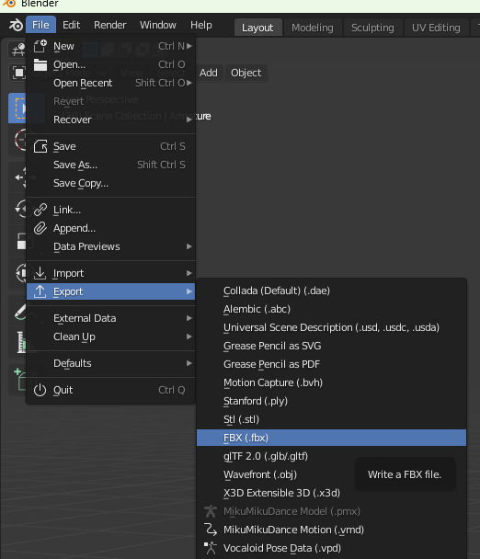This screenshot has width=480, height=559.
Task: Select Save Copy... entry
Action: tap(111, 183)
